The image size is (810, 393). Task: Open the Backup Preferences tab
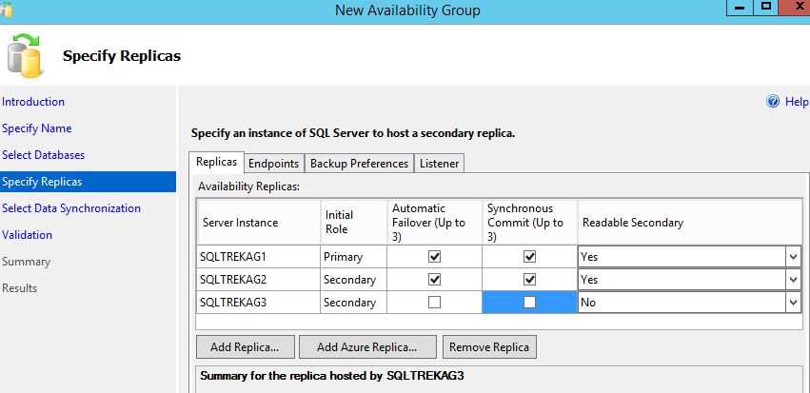click(359, 163)
